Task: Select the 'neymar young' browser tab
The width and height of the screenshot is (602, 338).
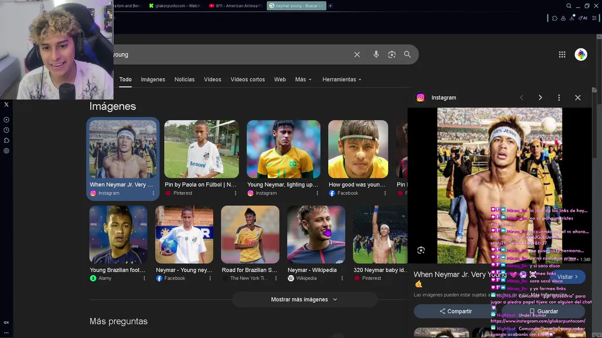Action: pos(296,6)
